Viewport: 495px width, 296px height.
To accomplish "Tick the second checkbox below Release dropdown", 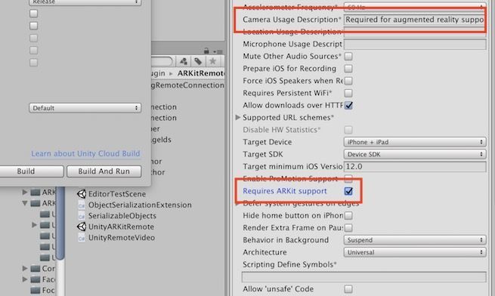I will 33,26.
